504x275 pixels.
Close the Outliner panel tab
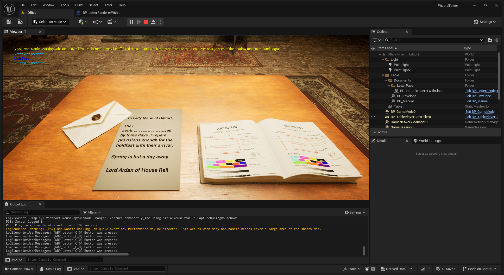click(407, 32)
